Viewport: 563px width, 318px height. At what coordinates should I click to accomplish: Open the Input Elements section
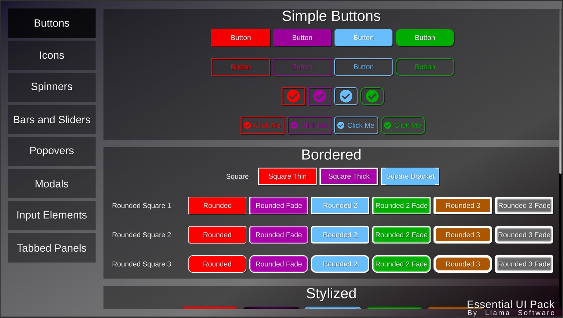click(51, 215)
